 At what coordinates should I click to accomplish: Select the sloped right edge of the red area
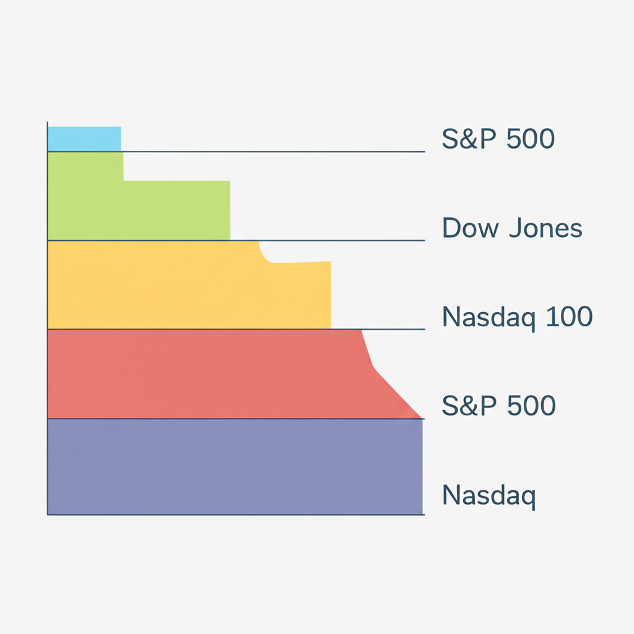[395, 390]
